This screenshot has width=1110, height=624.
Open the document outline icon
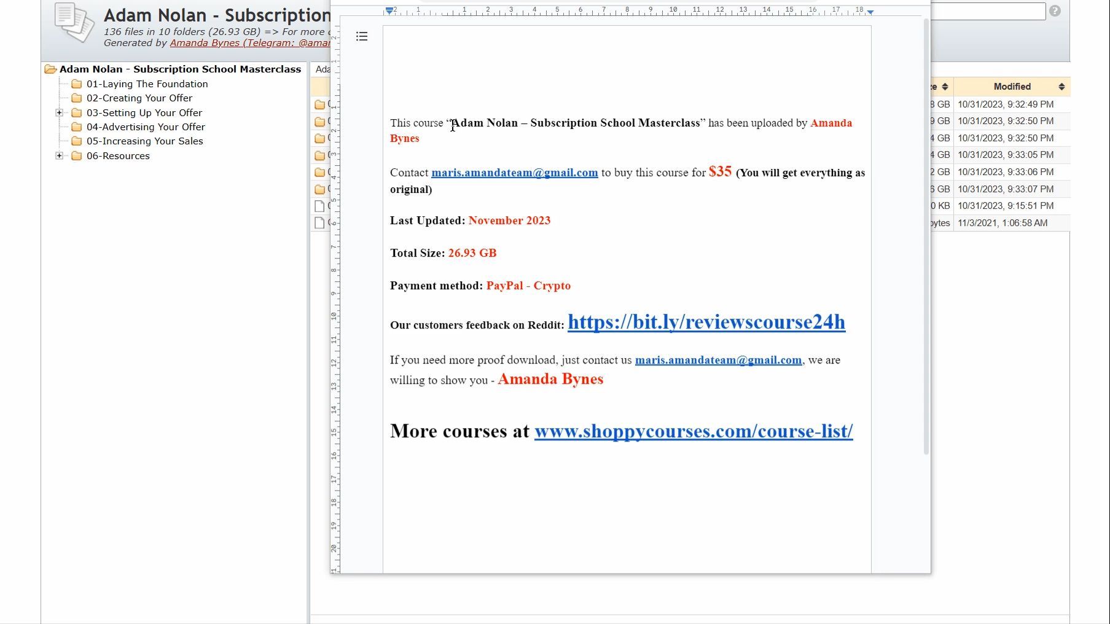[362, 37]
